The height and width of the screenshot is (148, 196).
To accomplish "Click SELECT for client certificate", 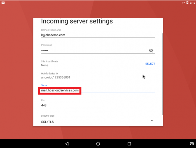I will click(x=150, y=64).
